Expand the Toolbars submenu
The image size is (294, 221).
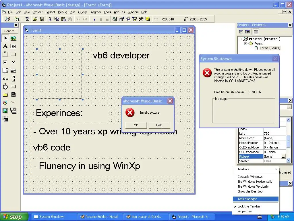(256, 169)
